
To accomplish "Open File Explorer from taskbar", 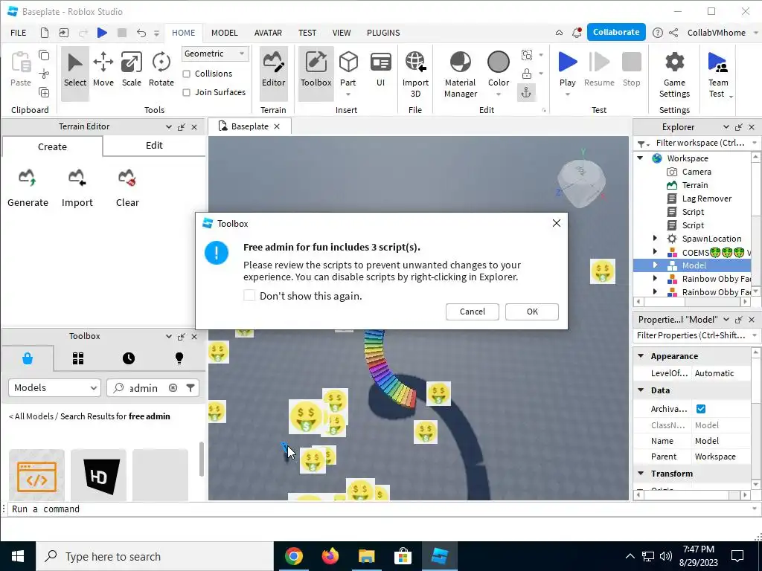I will [366, 556].
